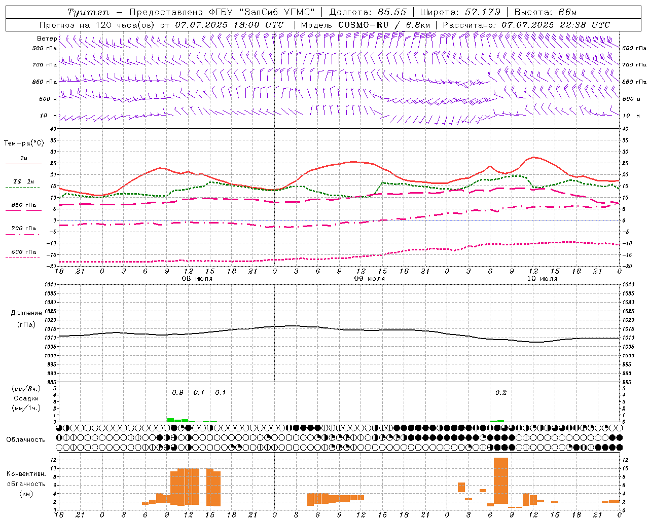Click the "850 гПа" entry in the temperature legend

24,205
